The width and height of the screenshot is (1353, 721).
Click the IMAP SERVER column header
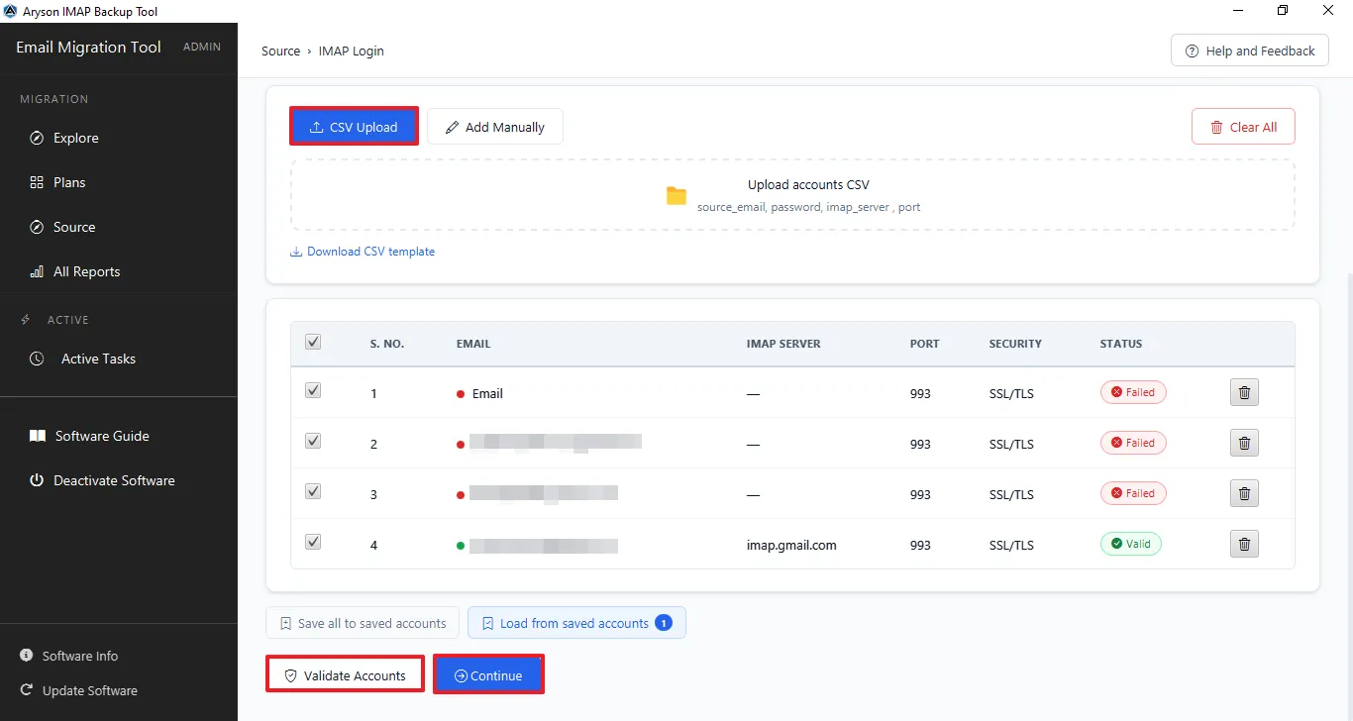[783, 344]
